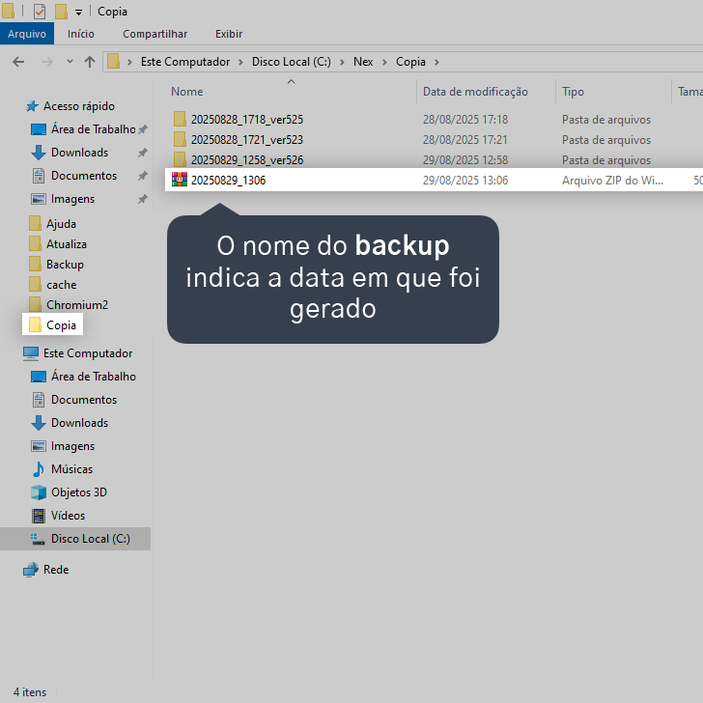The image size is (703, 703).
Task: Open Imagens under Este Computador
Action: click(72, 446)
